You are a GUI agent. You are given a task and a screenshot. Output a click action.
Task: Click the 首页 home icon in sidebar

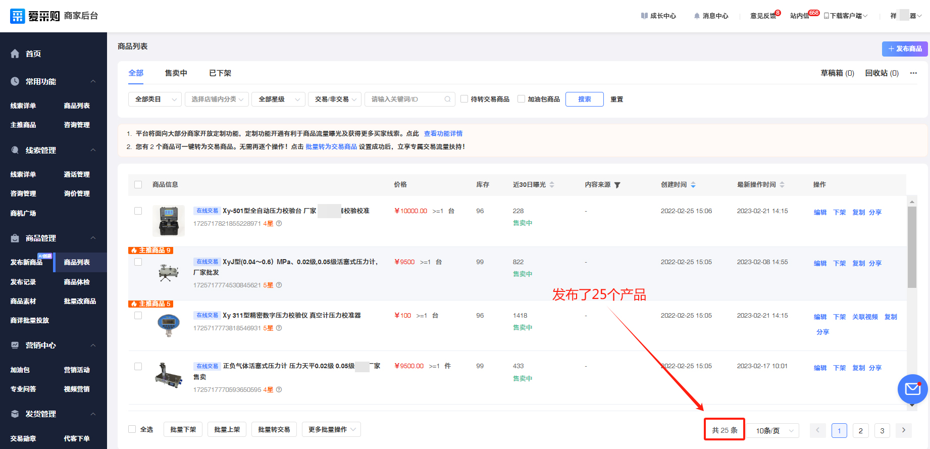point(15,54)
